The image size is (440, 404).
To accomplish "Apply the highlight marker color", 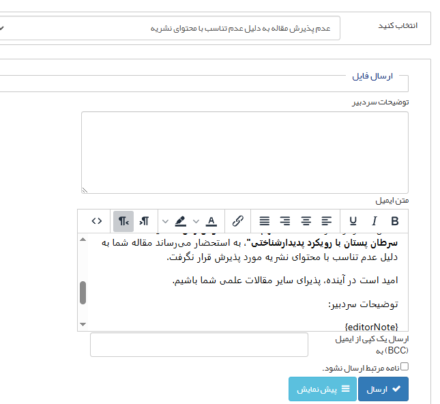I will (x=180, y=221).
